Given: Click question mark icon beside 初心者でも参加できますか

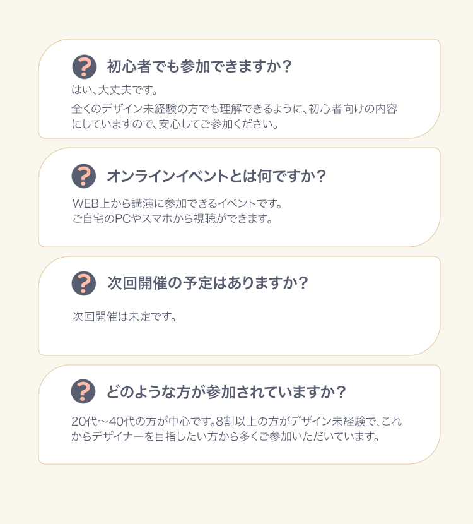Looking at the screenshot, I should [x=84, y=67].
